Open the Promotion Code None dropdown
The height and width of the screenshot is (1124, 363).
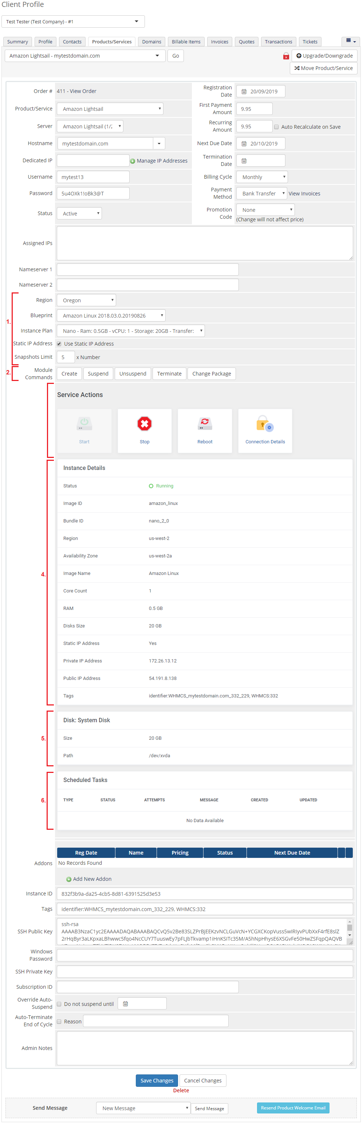265,210
